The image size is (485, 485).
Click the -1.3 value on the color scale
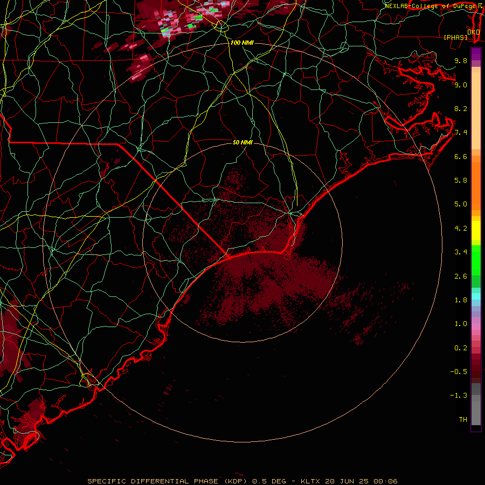(459, 396)
